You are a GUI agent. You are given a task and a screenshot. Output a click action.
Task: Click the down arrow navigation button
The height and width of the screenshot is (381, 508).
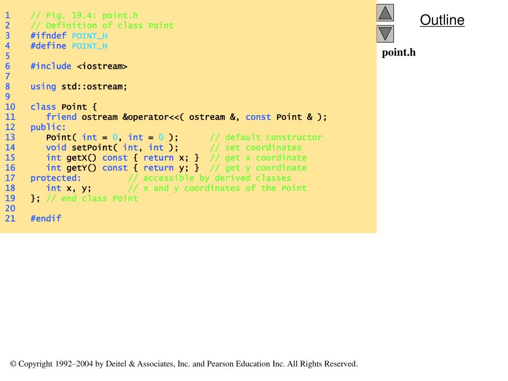pos(385,34)
